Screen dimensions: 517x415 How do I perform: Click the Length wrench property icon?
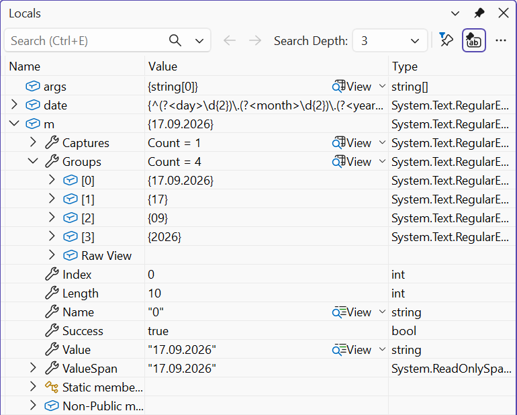pyautogui.click(x=52, y=293)
